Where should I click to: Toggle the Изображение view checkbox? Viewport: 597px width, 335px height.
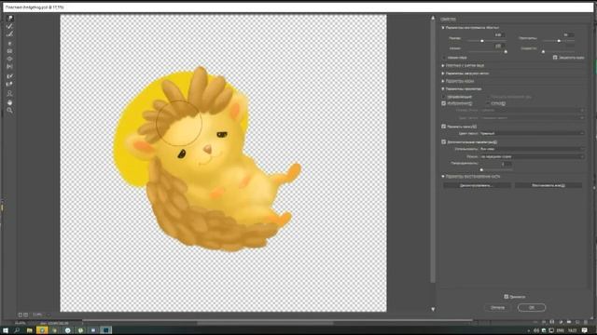pyautogui.click(x=444, y=103)
